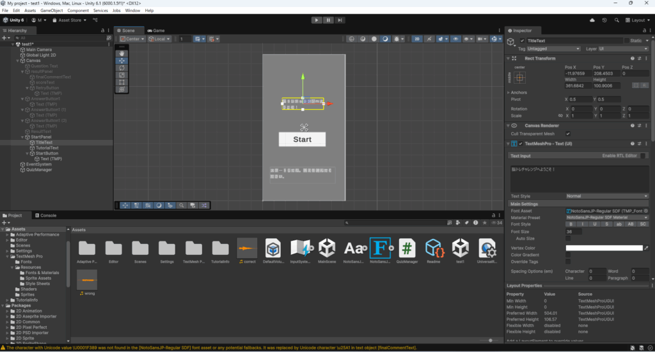Click the Inspector lock icon
Screen dimensions: 655x352
[x=644, y=31]
